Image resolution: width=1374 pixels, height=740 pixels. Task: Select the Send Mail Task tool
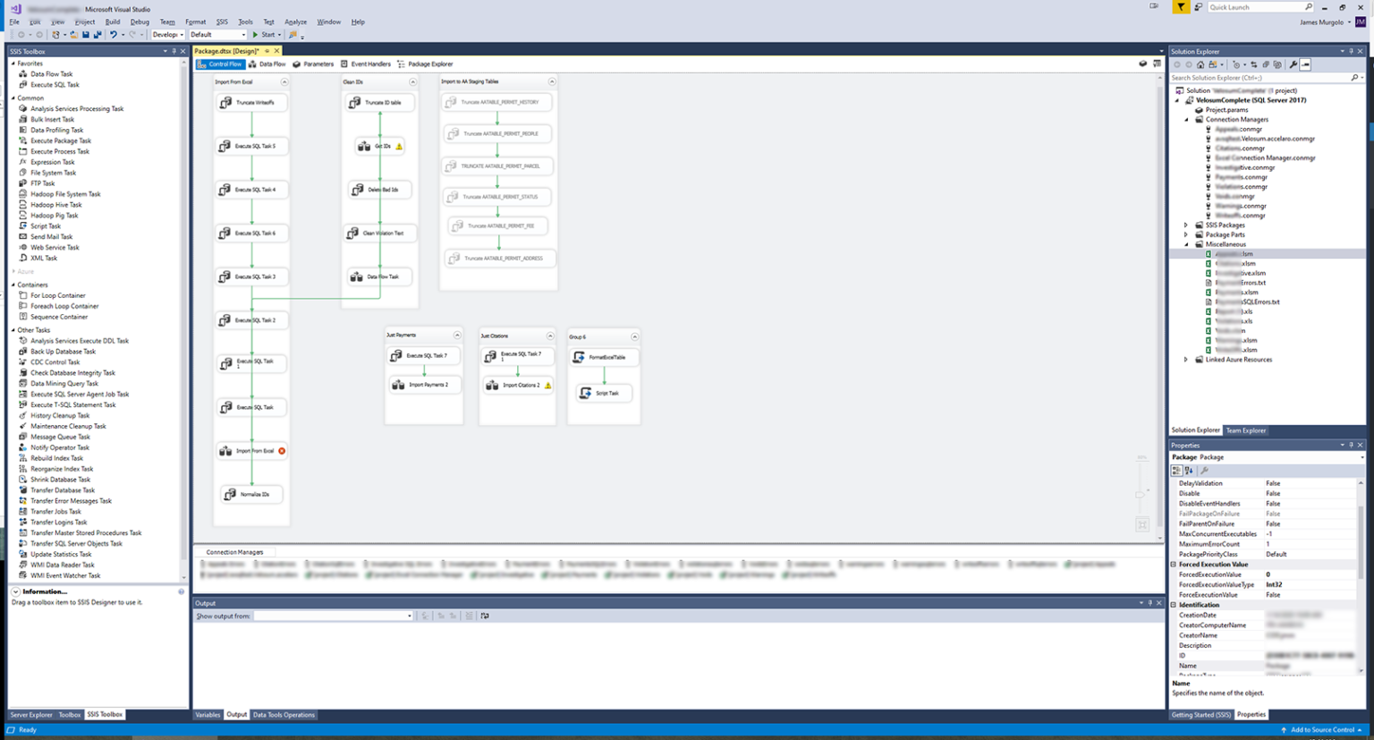[x=51, y=236]
